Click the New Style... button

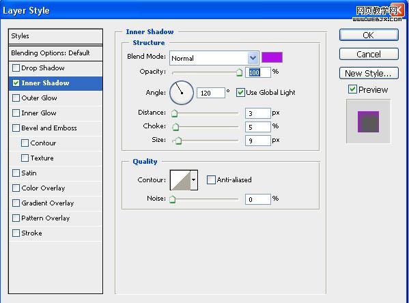[369, 73]
